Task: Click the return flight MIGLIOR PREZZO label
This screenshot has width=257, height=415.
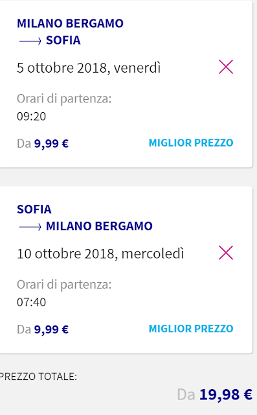Action: [x=191, y=329]
